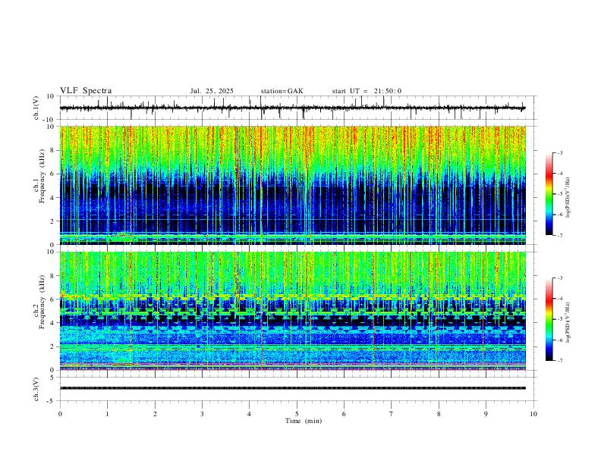Click time-axis tick label "7"
601x464 pixels.
392,414
